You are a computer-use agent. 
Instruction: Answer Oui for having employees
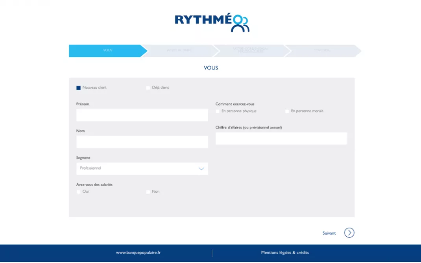[78, 192]
